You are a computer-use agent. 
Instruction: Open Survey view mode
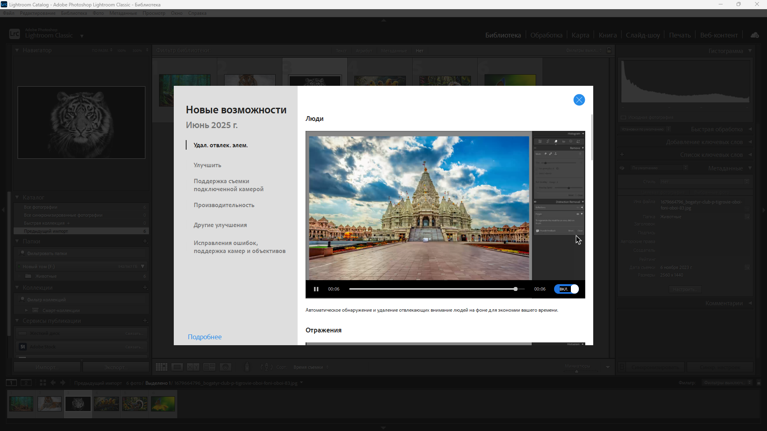pos(209,367)
